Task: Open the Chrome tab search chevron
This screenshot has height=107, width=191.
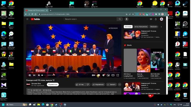Action: pyautogui.click(x=152, y=9)
